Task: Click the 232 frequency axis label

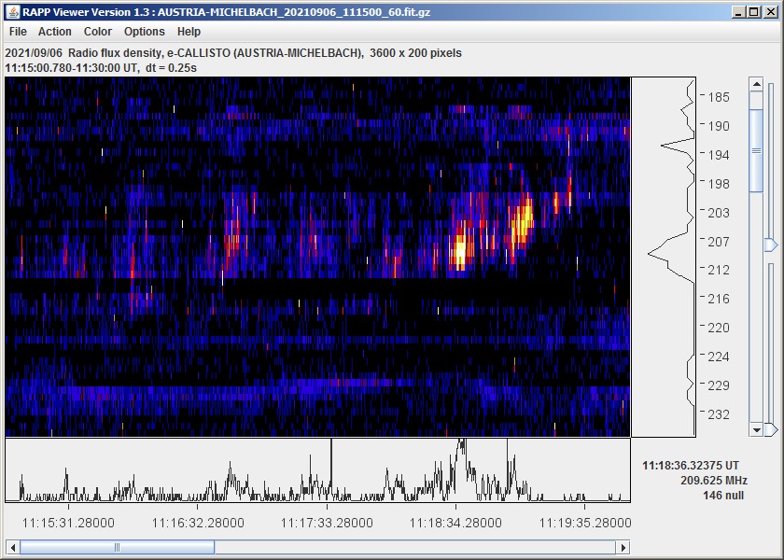Action: pos(719,414)
